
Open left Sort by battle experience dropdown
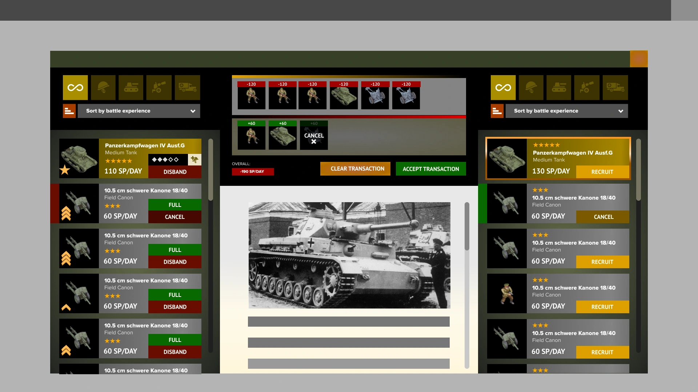tap(139, 111)
